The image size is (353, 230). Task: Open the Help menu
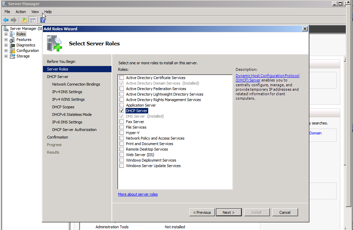[x=48, y=12]
